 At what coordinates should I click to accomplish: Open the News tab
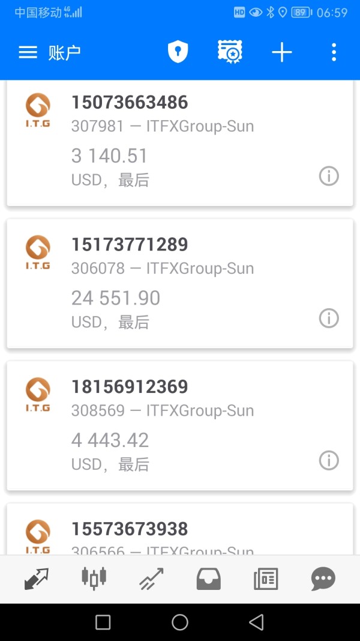(266, 579)
